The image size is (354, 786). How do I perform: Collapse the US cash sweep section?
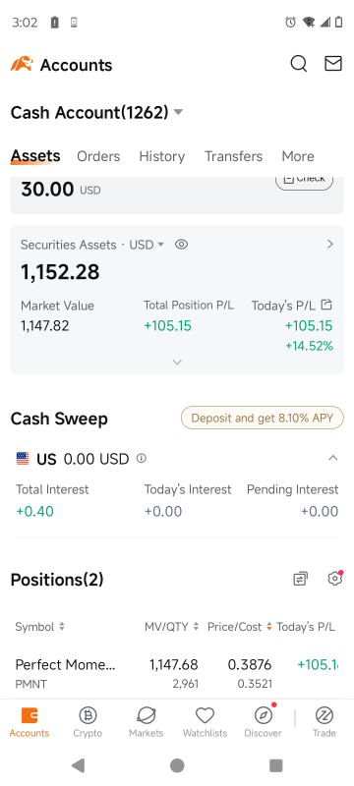tap(332, 458)
